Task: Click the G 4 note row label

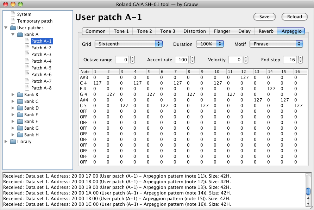Action: click(x=83, y=94)
